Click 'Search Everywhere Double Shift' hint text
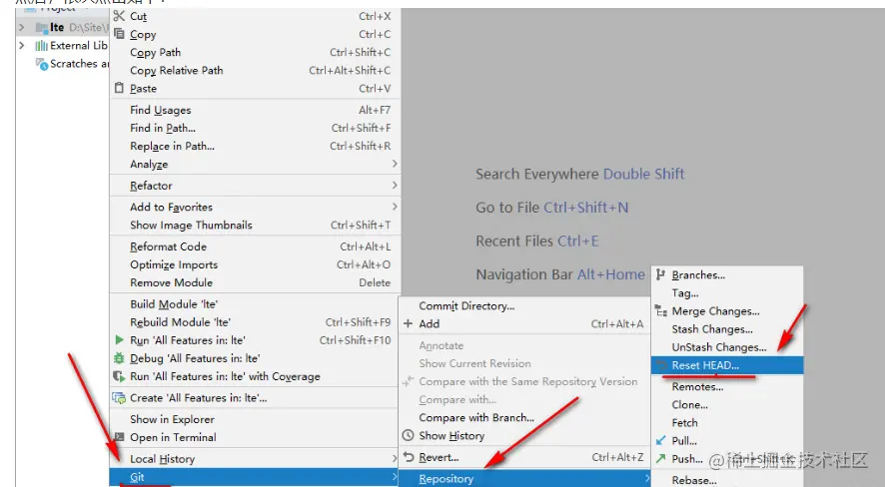The image size is (885, 487). click(x=579, y=174)
